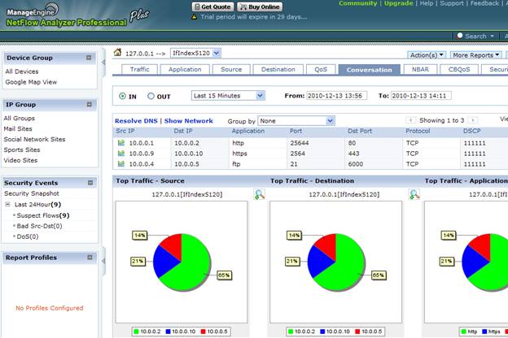Switch to the Application tab
Image resolution: width=508 pixels, height=338 pixels.
point(185,69)
